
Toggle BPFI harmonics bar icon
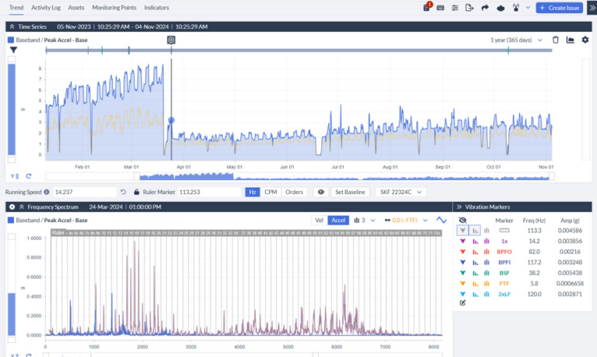(x=476, y=262)
